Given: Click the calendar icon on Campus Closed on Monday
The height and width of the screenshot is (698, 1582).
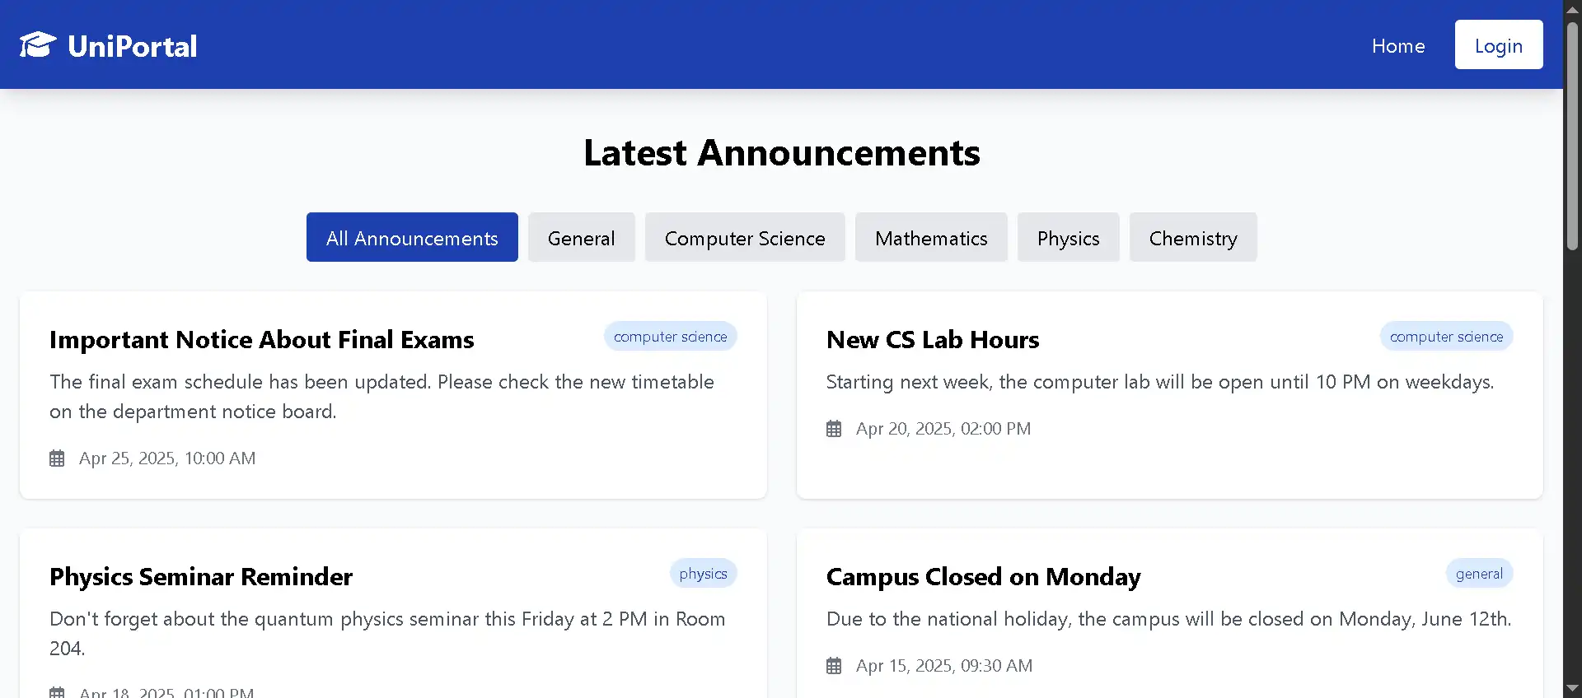Looking at the screenshot, I should pos(833,666).
